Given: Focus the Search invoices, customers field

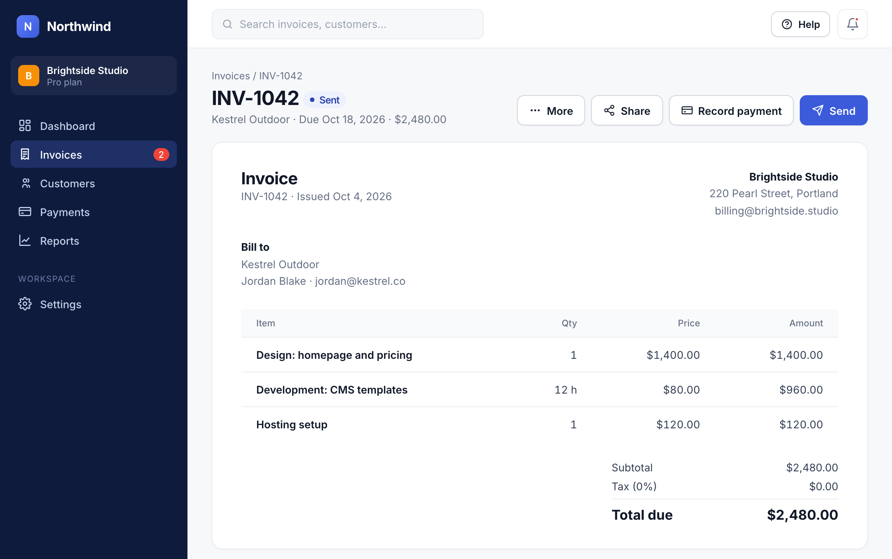Looking at the screenshot, I should (x=348, y=24).
